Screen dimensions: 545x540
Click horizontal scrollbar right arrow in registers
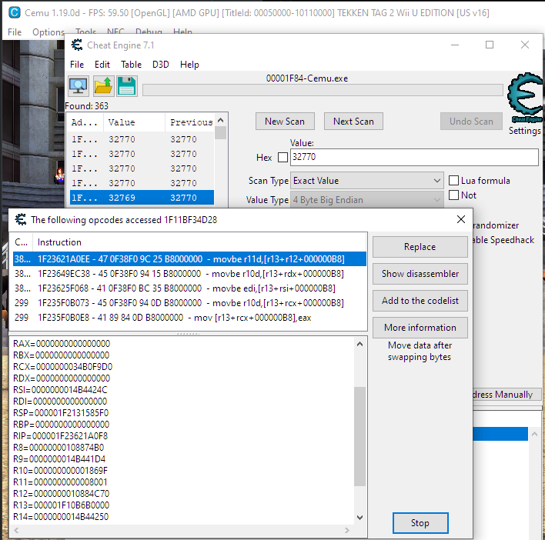[x=346, y=530]
